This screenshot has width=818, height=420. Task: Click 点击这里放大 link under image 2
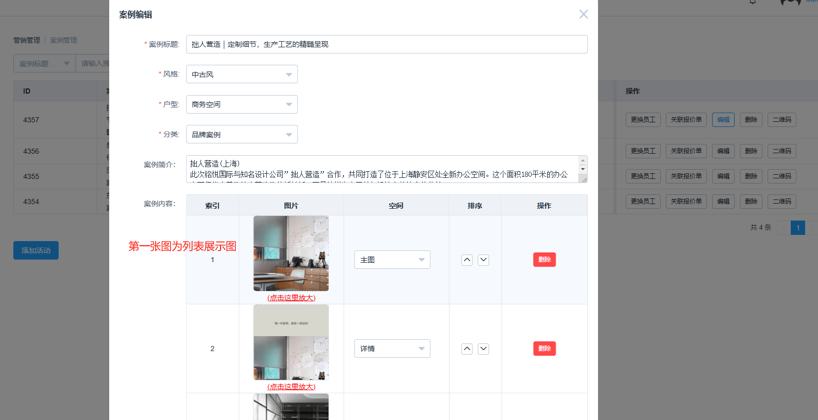[291, 387]
